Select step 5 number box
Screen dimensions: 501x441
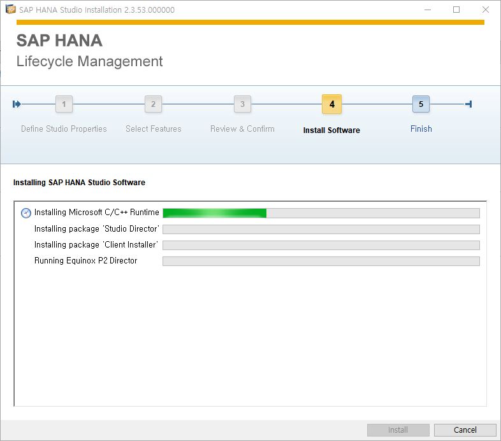pyautogui.click(x=421, y=104)
